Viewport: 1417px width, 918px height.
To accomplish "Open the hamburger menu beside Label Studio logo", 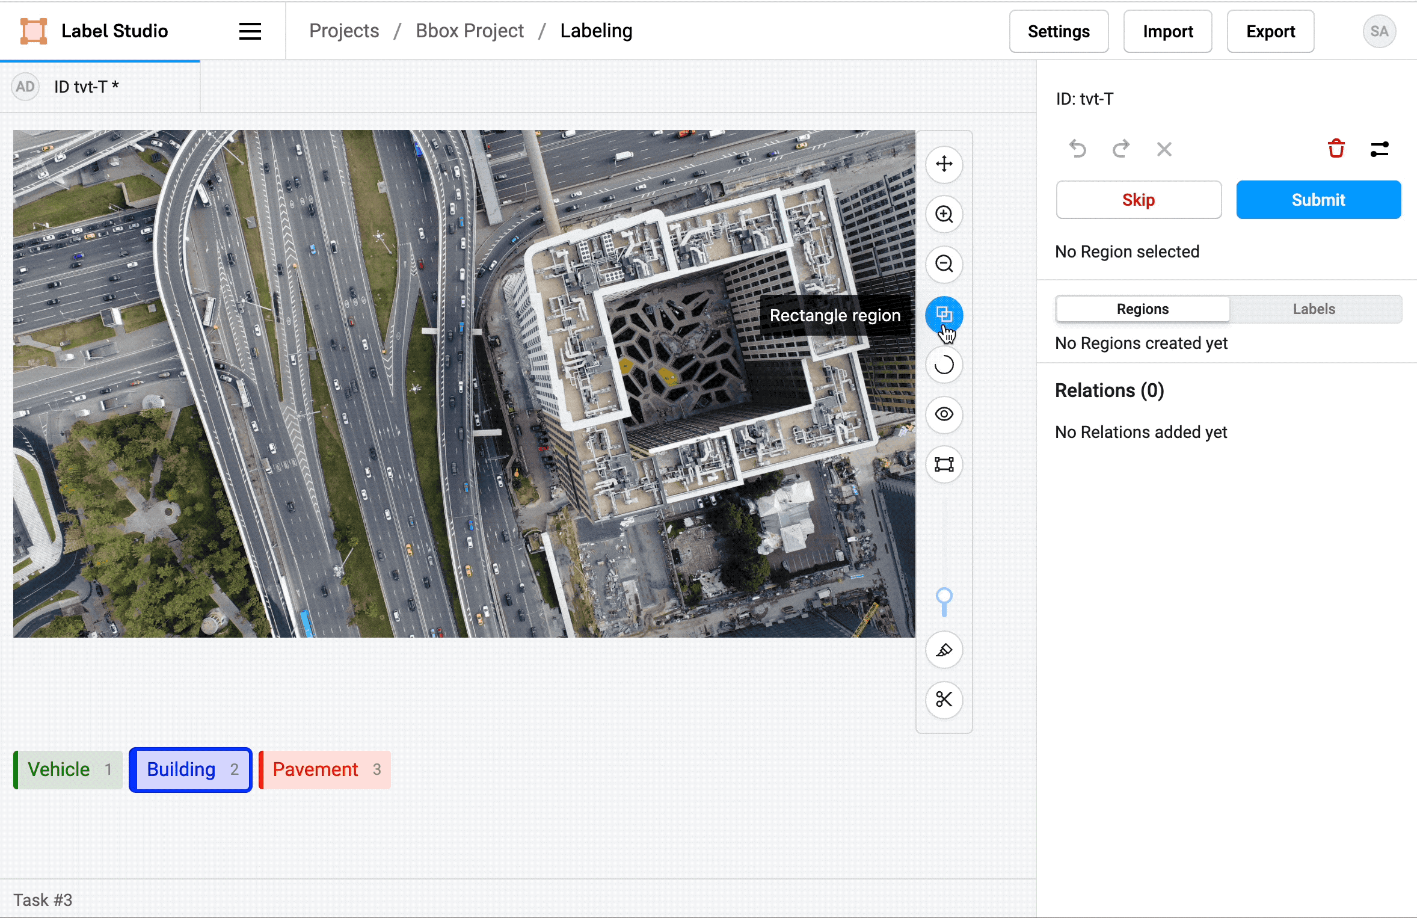I will tap(250, 31).
